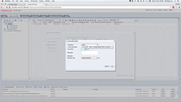
Task: Click the red delete icon in left toolbar
Action: 16,20
